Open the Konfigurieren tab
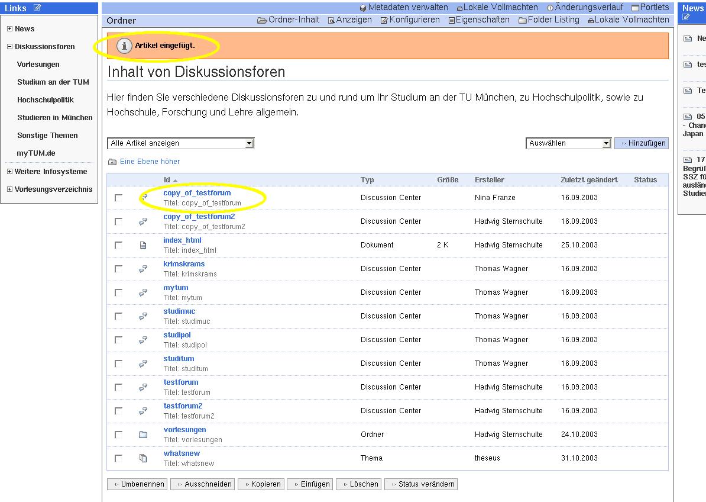Image resolution: width=706 pixels, height=502 pixels. point(410,20)
